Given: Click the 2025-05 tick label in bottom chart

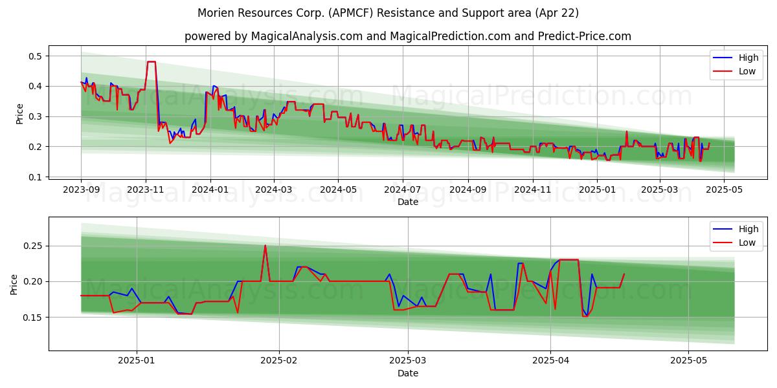Looking at the screenshot, I should pos(689,361).
